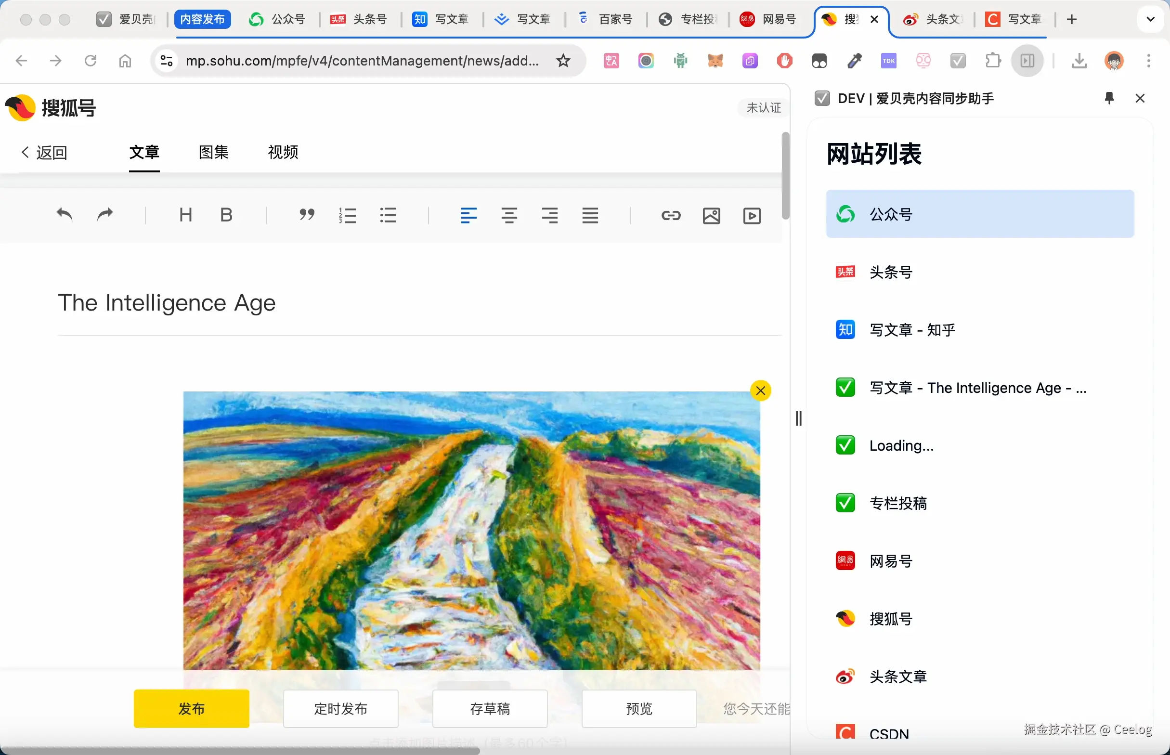The width and height of the screenshot is (1170, 755).
Task: Remove image with yellow X button
Action: coord(760,391)
